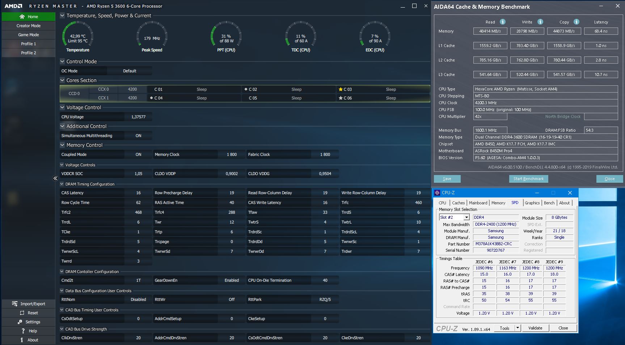Switch to Game Mode
Viewport: 625px width, 345px height.
pos(29,35)
